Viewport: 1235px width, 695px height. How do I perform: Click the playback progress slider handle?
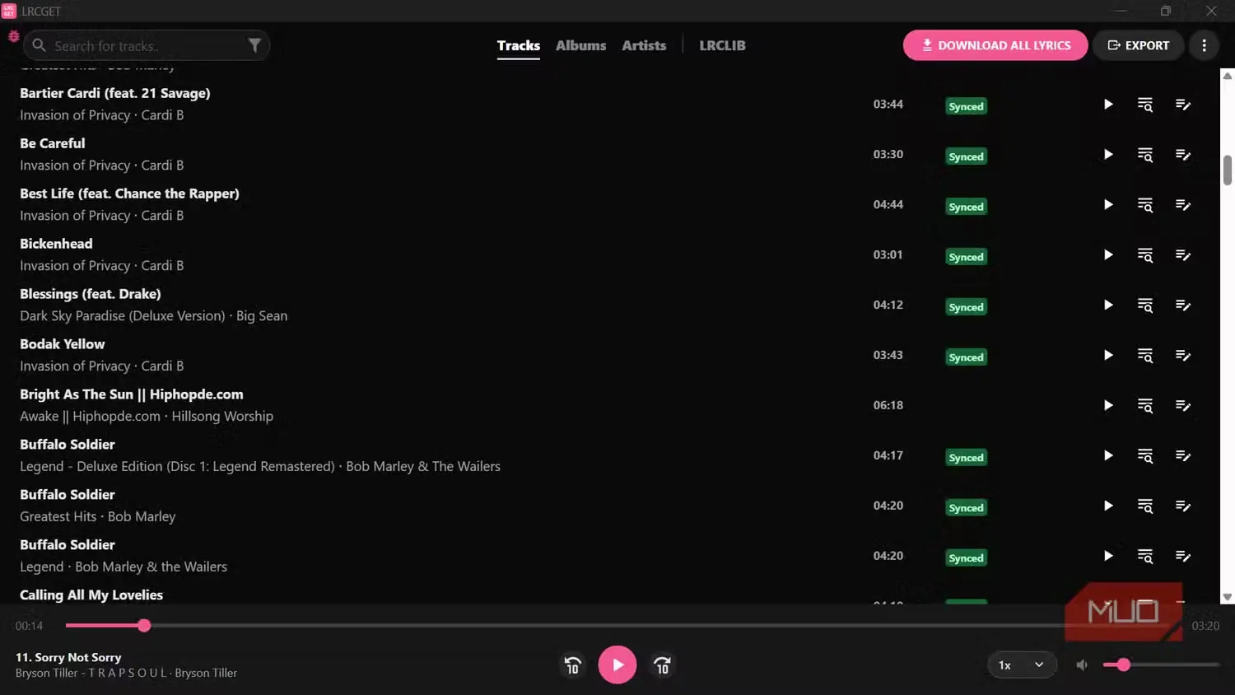[144, 626]
